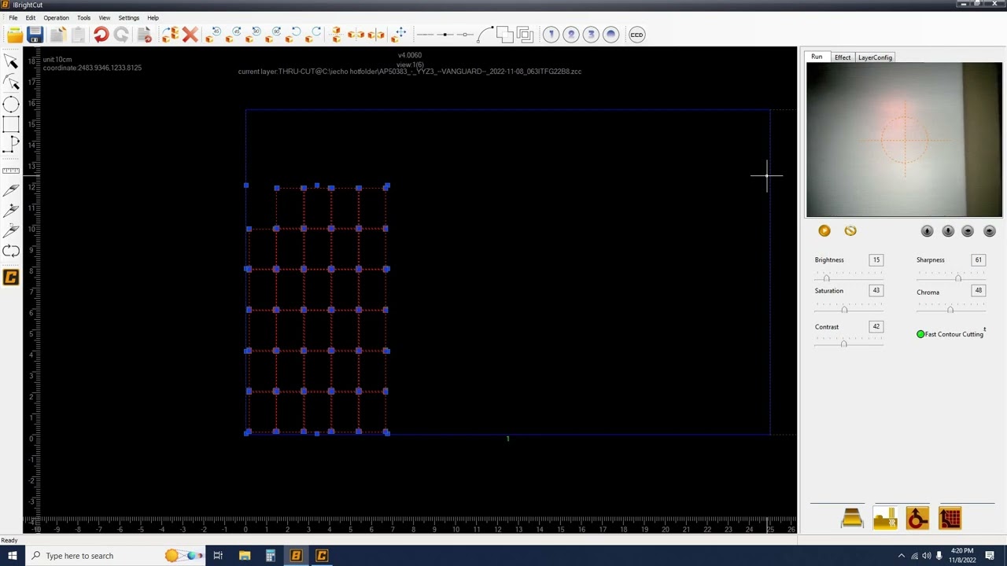1007x566 pixels.
Task: Click the loop arrows tool icon
Action: pos(11,251)
